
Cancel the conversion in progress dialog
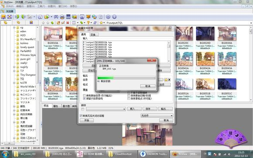click(x=148, y=86)
